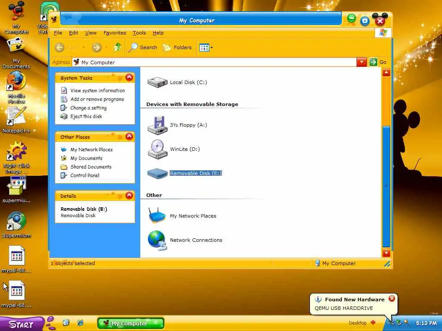Image resolution: width=442 pixels, height=331 pixels.
Task: Collapse the System Tasks panel
Action: [x=129, y=78]
